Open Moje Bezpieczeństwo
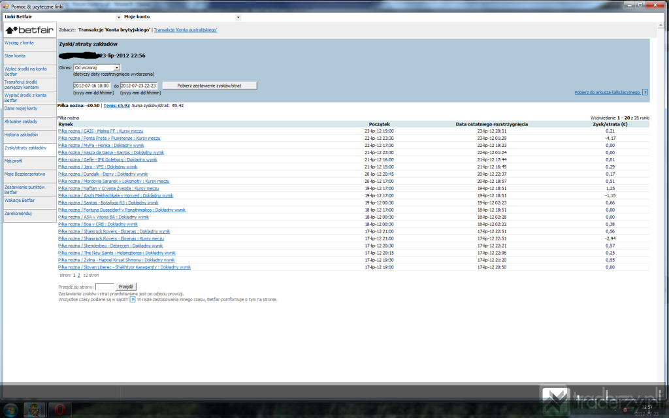669x418 pixels. pyautogui.click(x=25, y=174)
